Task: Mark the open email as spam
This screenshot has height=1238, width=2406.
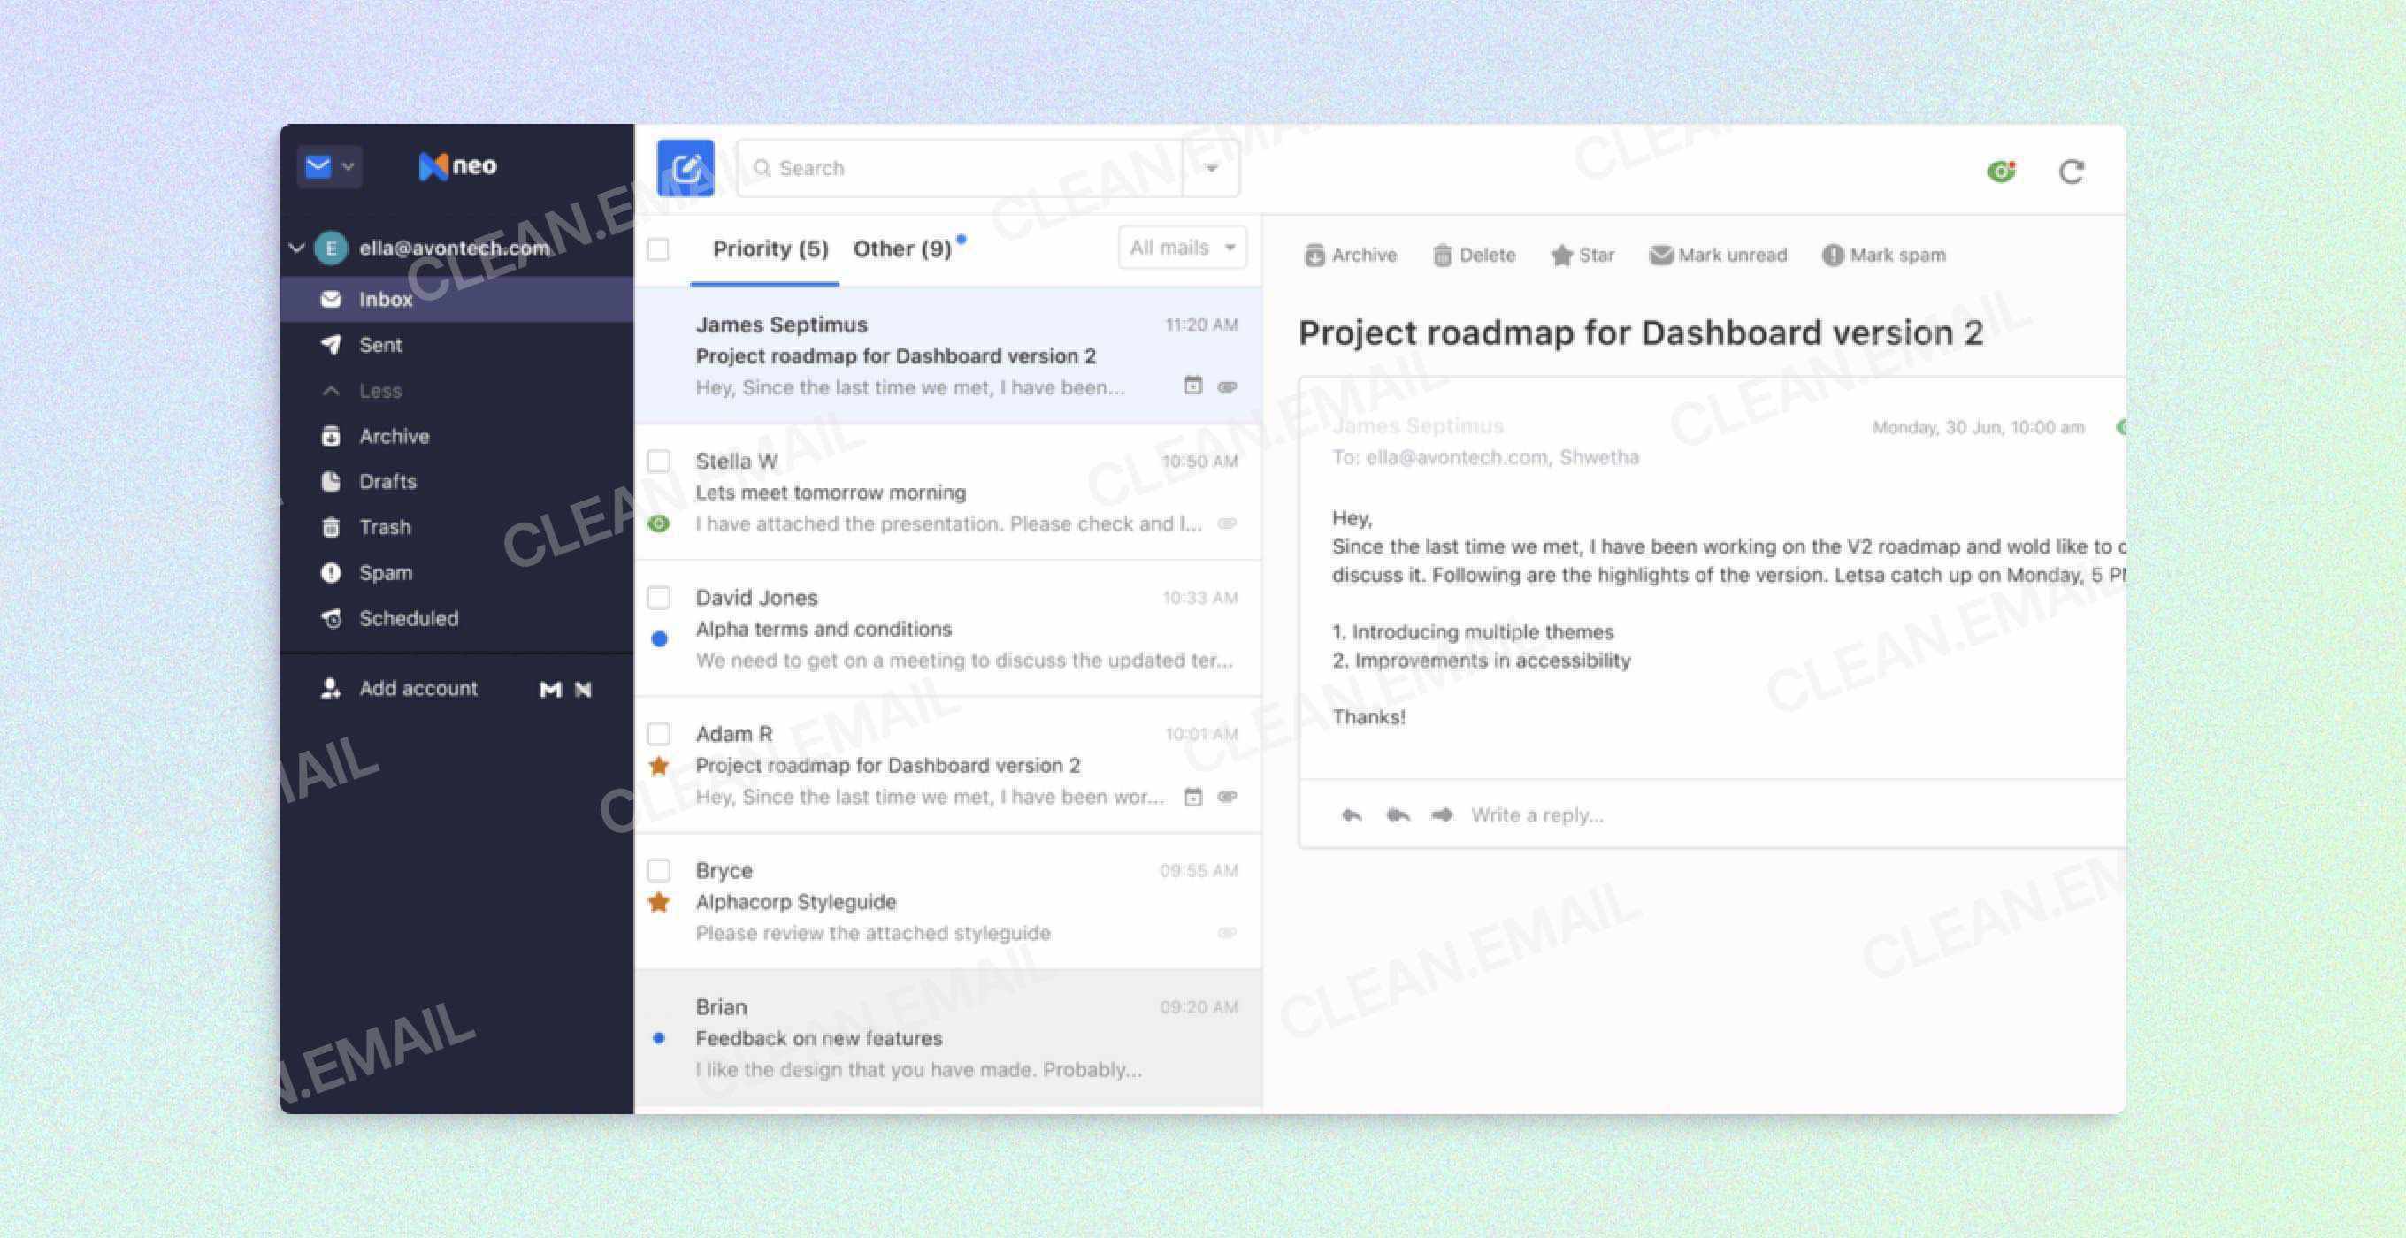Action: (x=1882, y=254)
